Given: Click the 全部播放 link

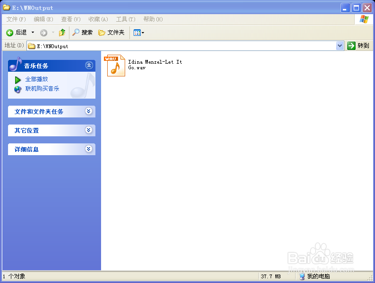Looking at the screenshot, I should [x=36, y=79].
